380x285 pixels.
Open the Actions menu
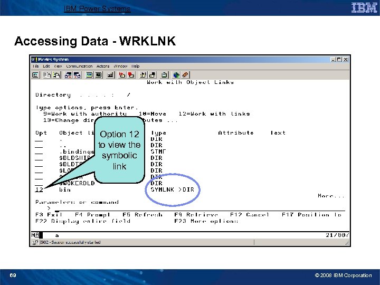click(x=103, y=66)
